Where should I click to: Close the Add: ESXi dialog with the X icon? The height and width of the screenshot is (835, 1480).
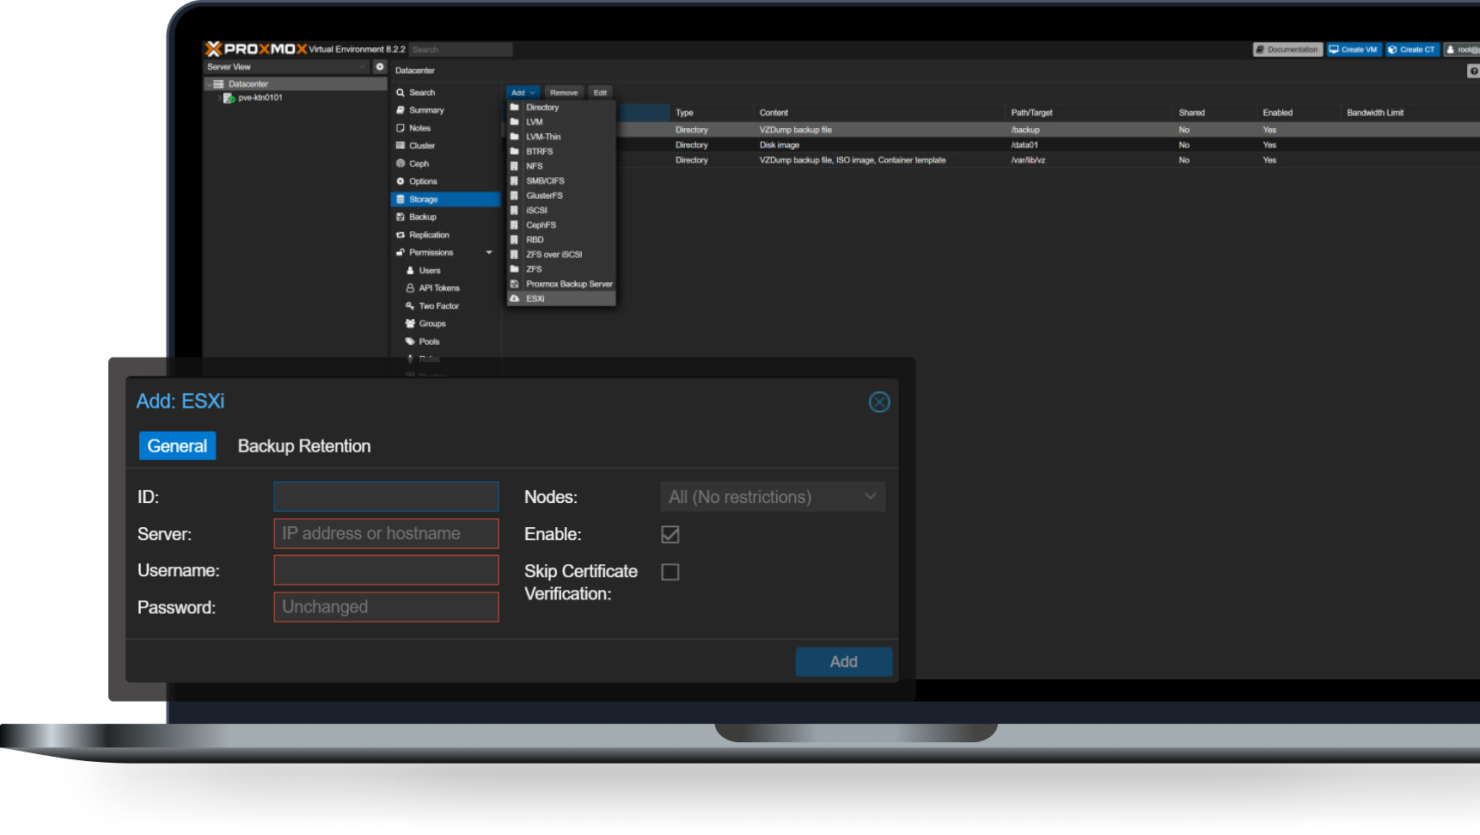click(879, 402)
